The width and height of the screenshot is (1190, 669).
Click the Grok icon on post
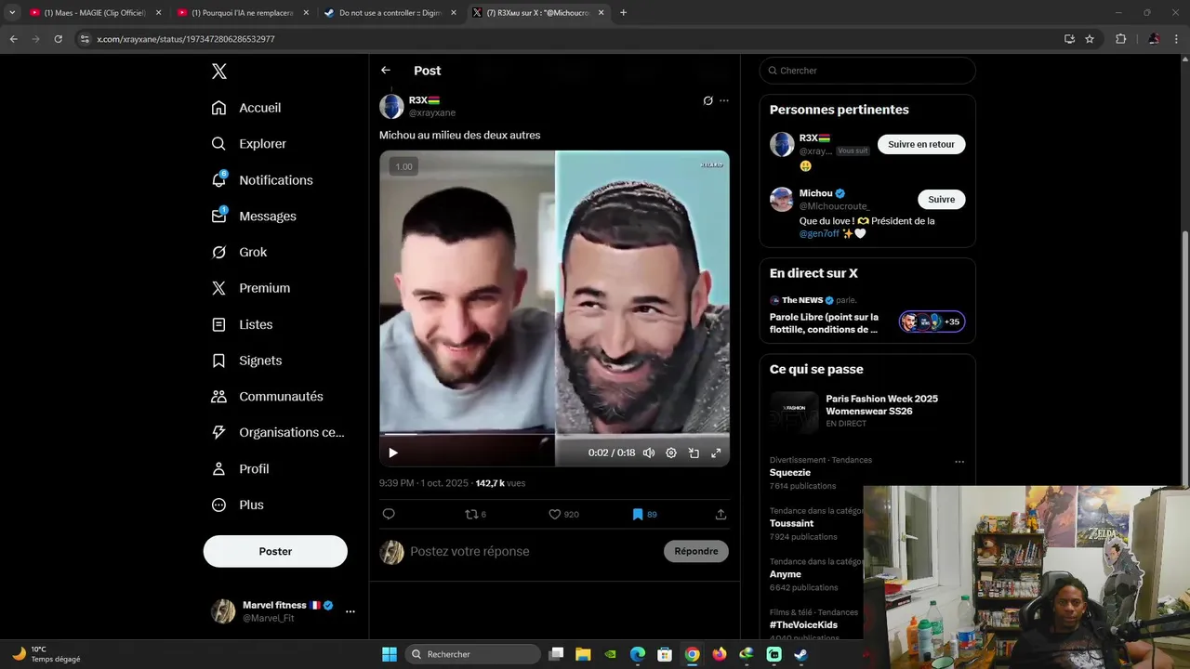(x=707, y=100)
